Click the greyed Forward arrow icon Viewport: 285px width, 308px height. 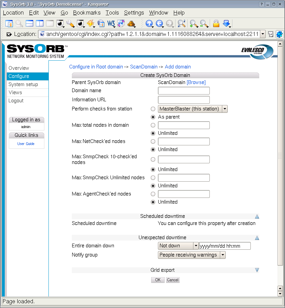tap(169, 24)
